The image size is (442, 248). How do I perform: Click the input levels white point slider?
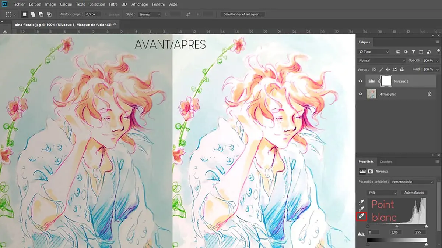(426, 226)
